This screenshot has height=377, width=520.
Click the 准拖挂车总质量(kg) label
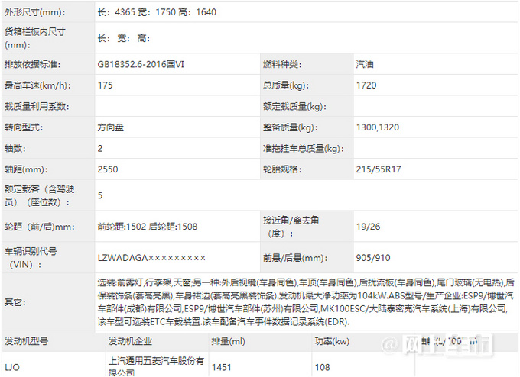coord(303,149)
